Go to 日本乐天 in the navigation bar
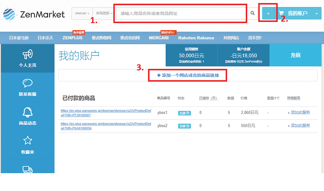The height and width of the screenshot is (191, 324). [x=46, y=38]
